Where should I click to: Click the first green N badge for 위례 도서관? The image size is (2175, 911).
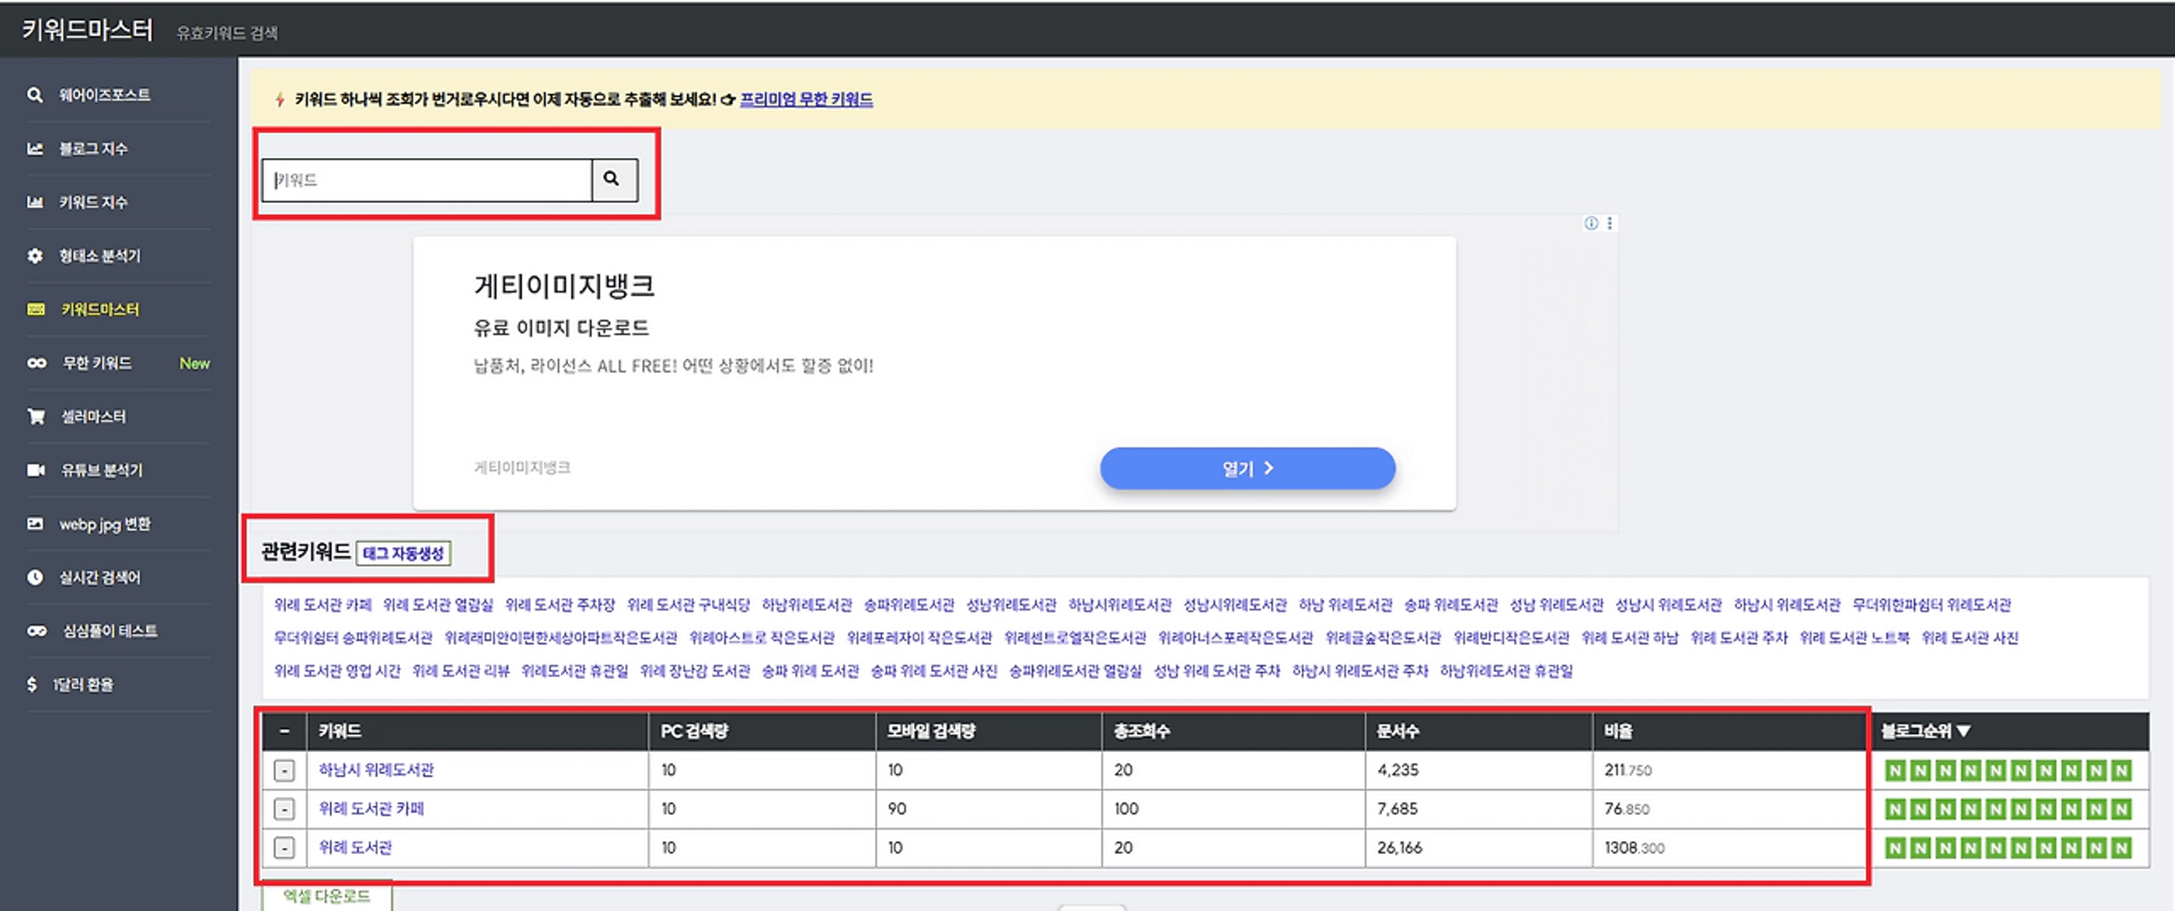coord(1895,848)
